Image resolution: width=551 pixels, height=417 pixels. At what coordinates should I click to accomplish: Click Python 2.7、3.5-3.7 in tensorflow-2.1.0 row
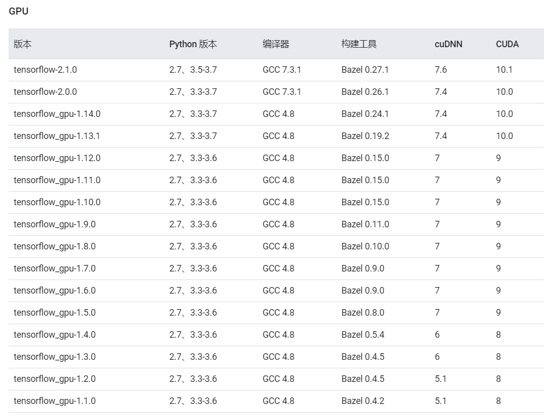tap(193, 70)
